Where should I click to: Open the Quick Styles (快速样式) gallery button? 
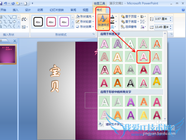[x=103, y=22]
